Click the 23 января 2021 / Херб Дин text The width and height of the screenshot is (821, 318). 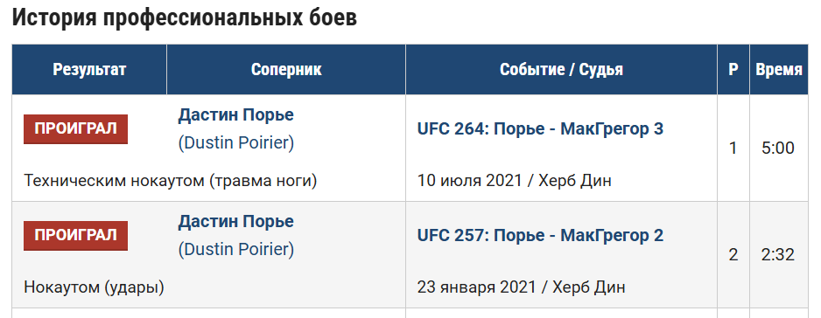[x=521, y=287]
